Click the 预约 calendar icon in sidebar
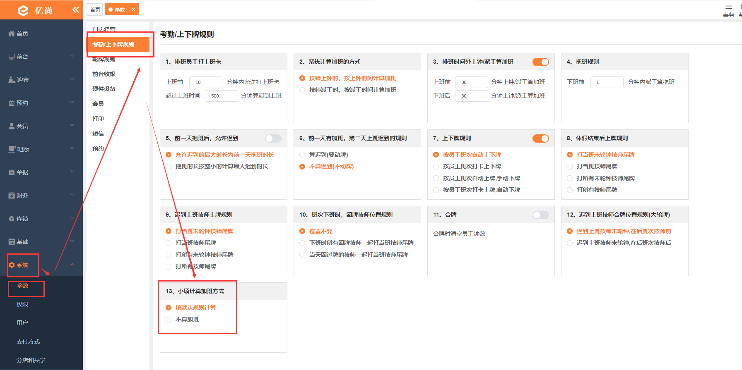Screen dimensions: 742x370 coord(12,103)
